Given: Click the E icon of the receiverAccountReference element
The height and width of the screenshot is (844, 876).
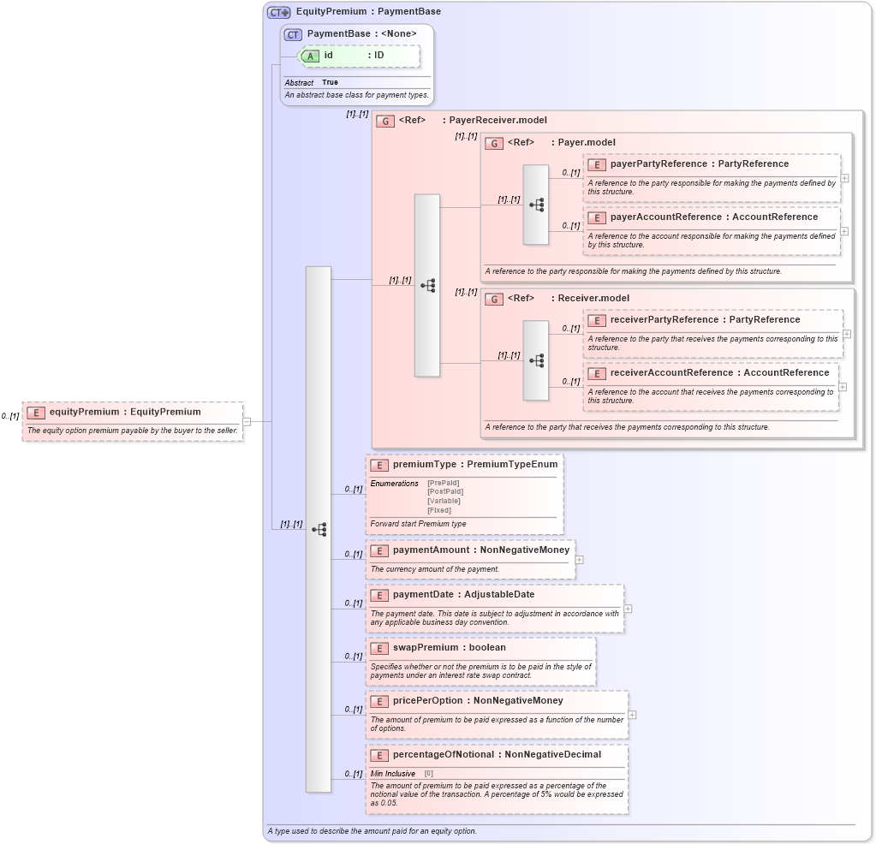Looking at the screenshot, I should coord(597,373).
